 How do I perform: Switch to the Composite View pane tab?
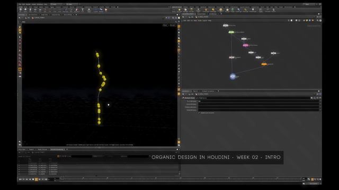point(56,15)
